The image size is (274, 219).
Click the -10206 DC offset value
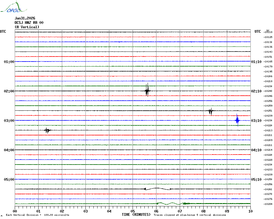coord(268,76)
